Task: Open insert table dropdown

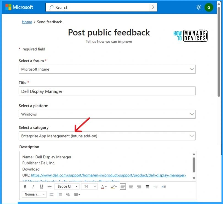Action: pos(77,194)
